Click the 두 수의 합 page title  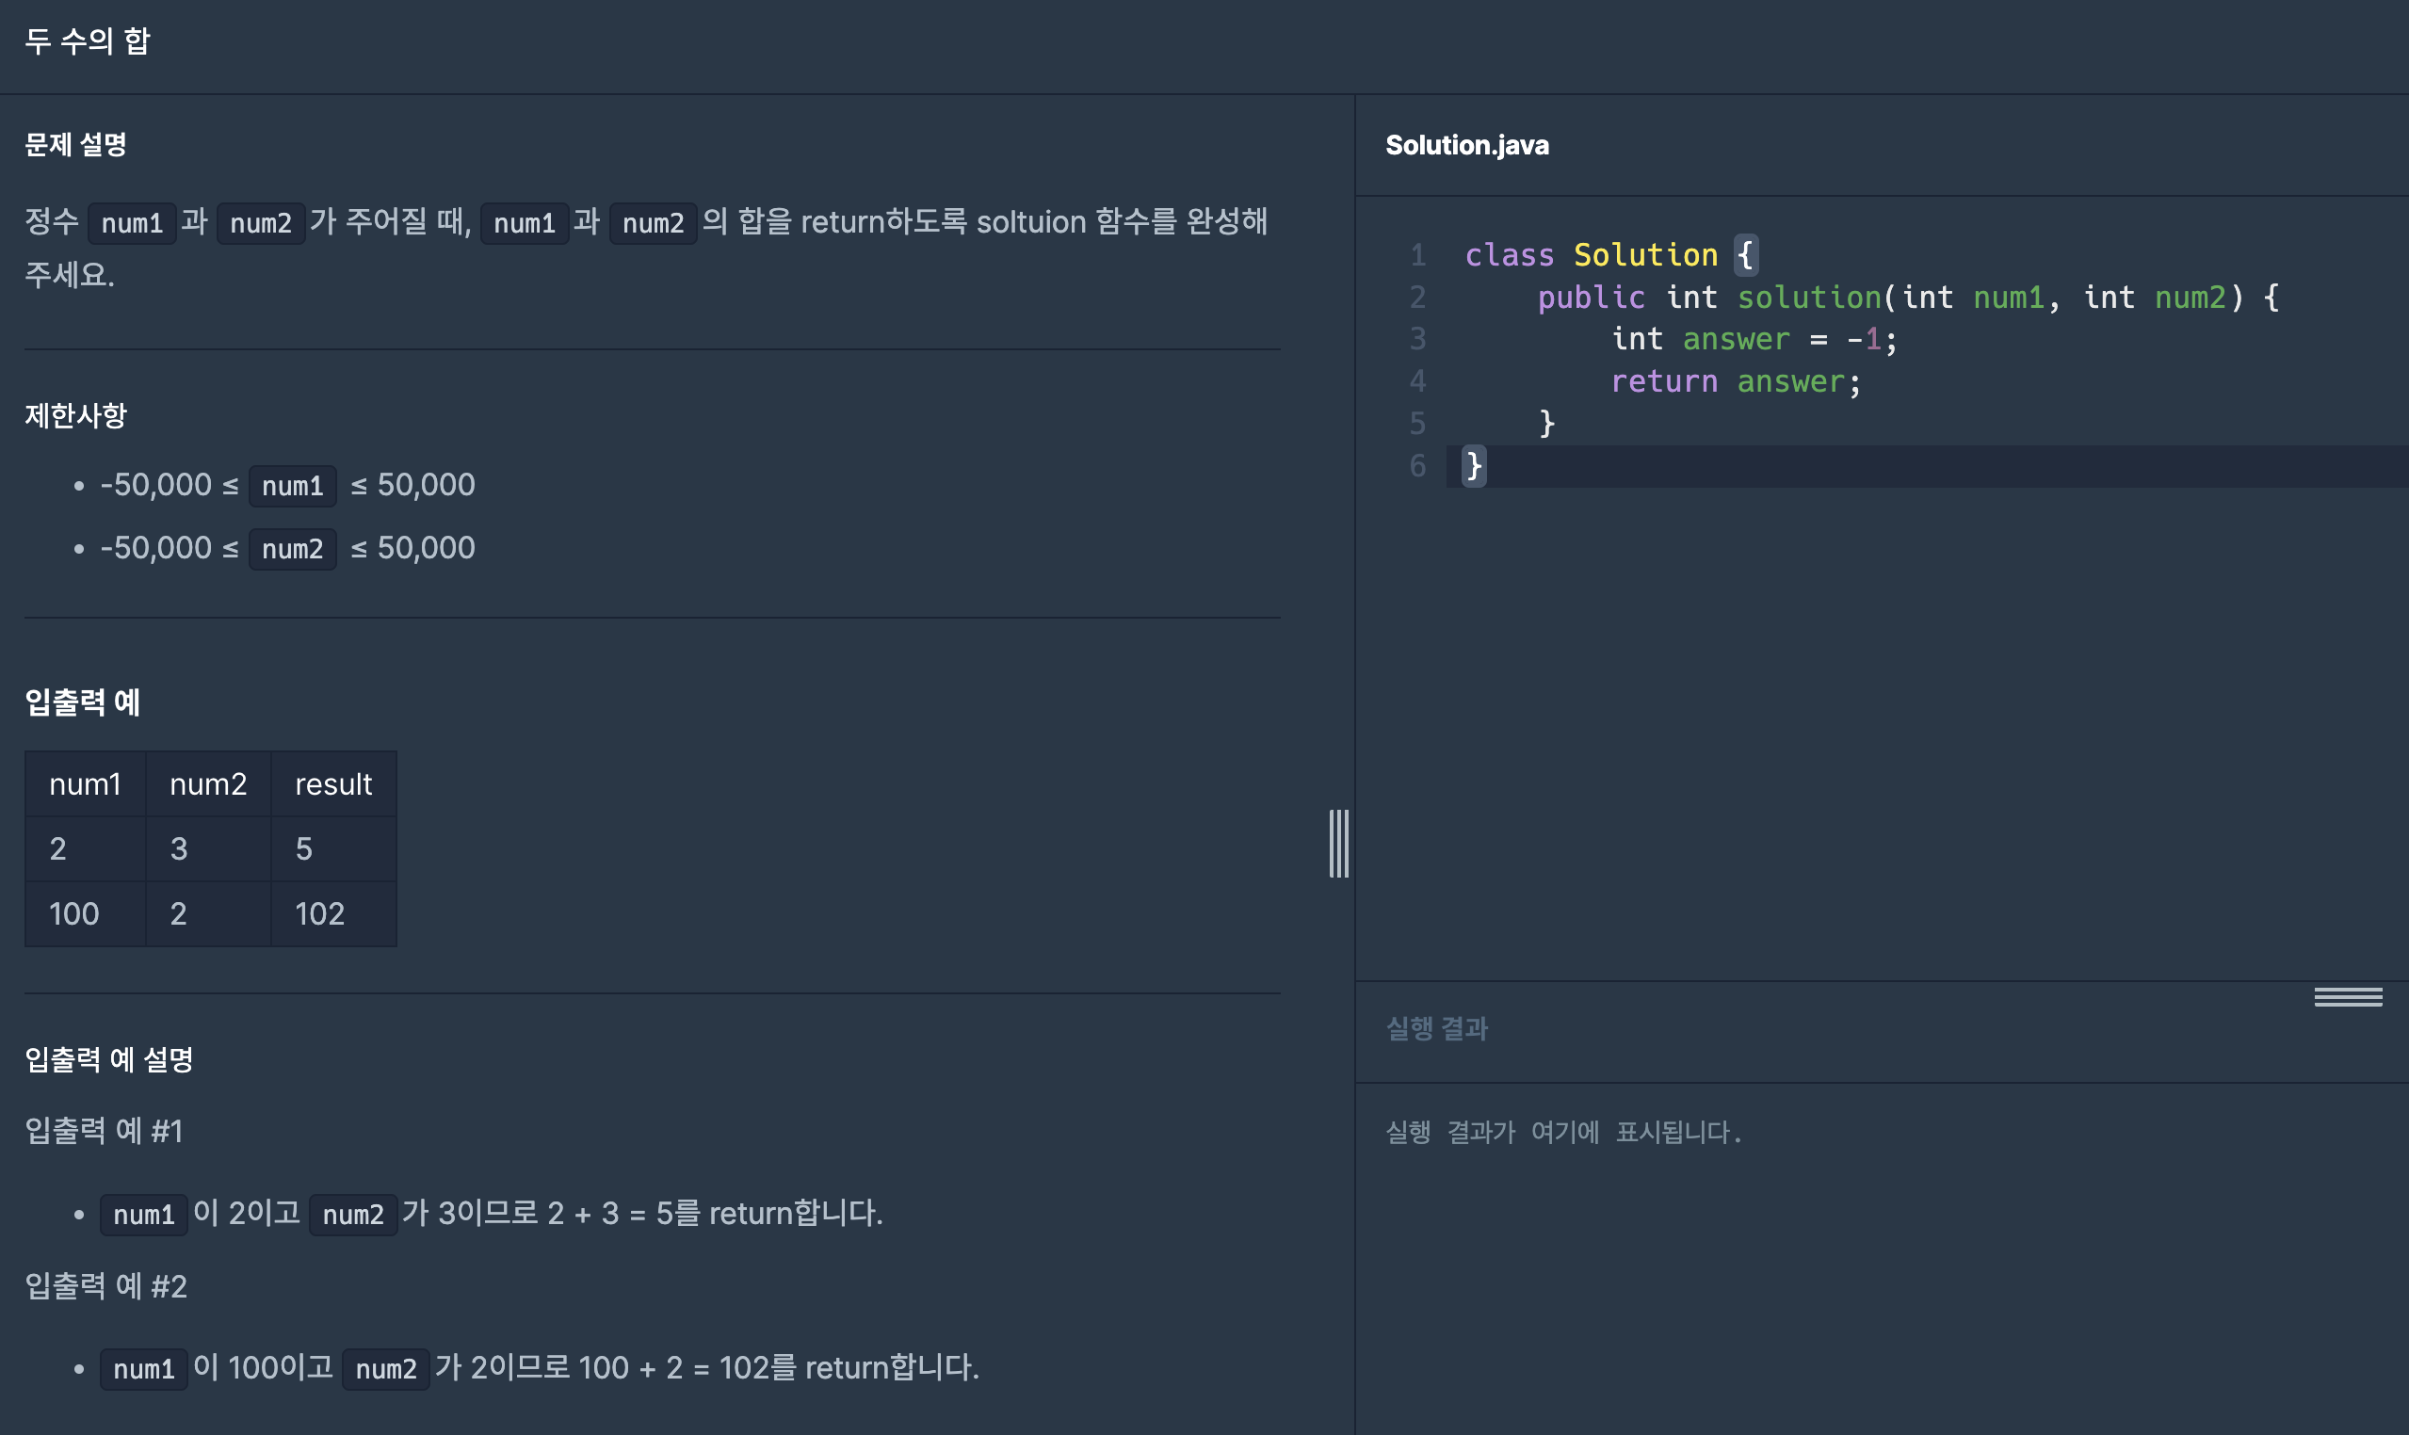click(x=87, y=40)
